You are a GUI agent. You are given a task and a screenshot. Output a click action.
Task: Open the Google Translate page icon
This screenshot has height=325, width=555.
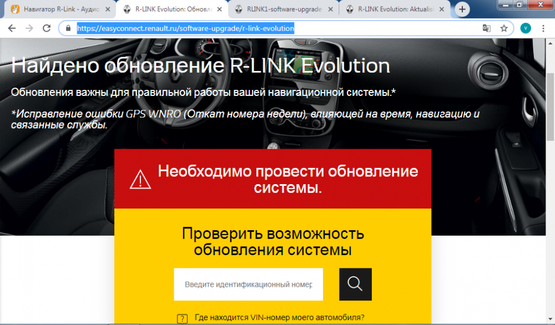487,28
